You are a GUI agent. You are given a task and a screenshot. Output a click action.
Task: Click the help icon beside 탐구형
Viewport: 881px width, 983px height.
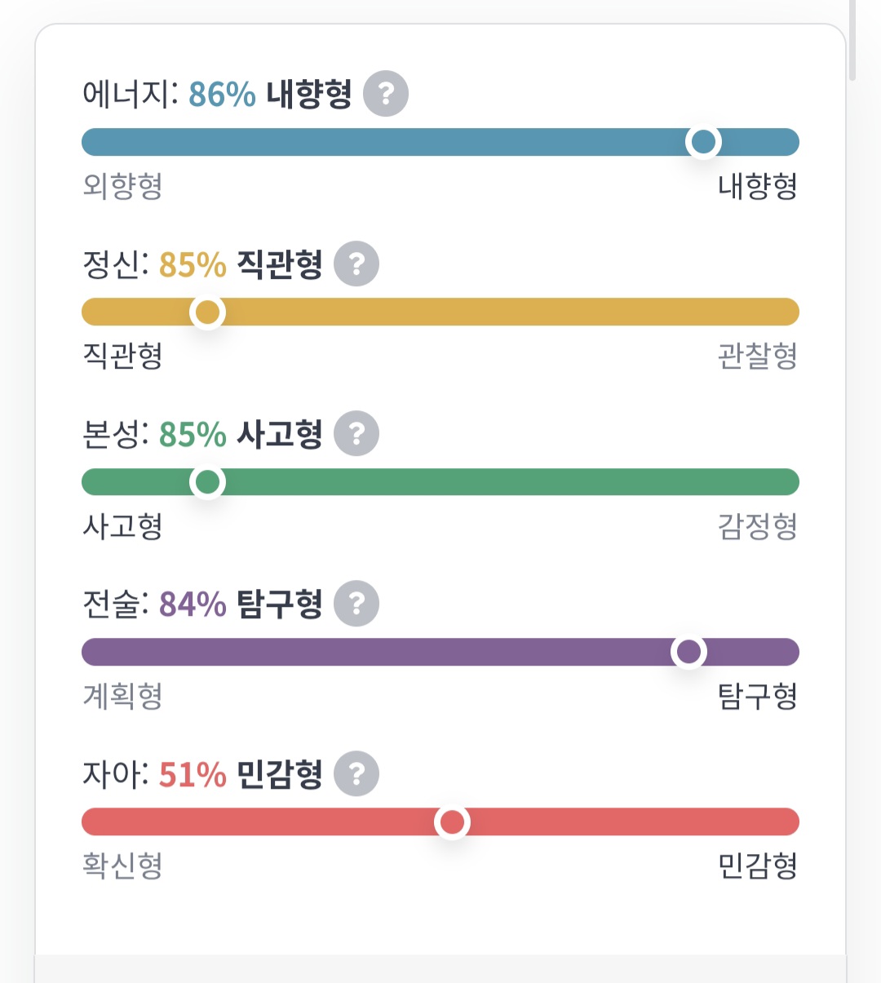tap(356, 604)
